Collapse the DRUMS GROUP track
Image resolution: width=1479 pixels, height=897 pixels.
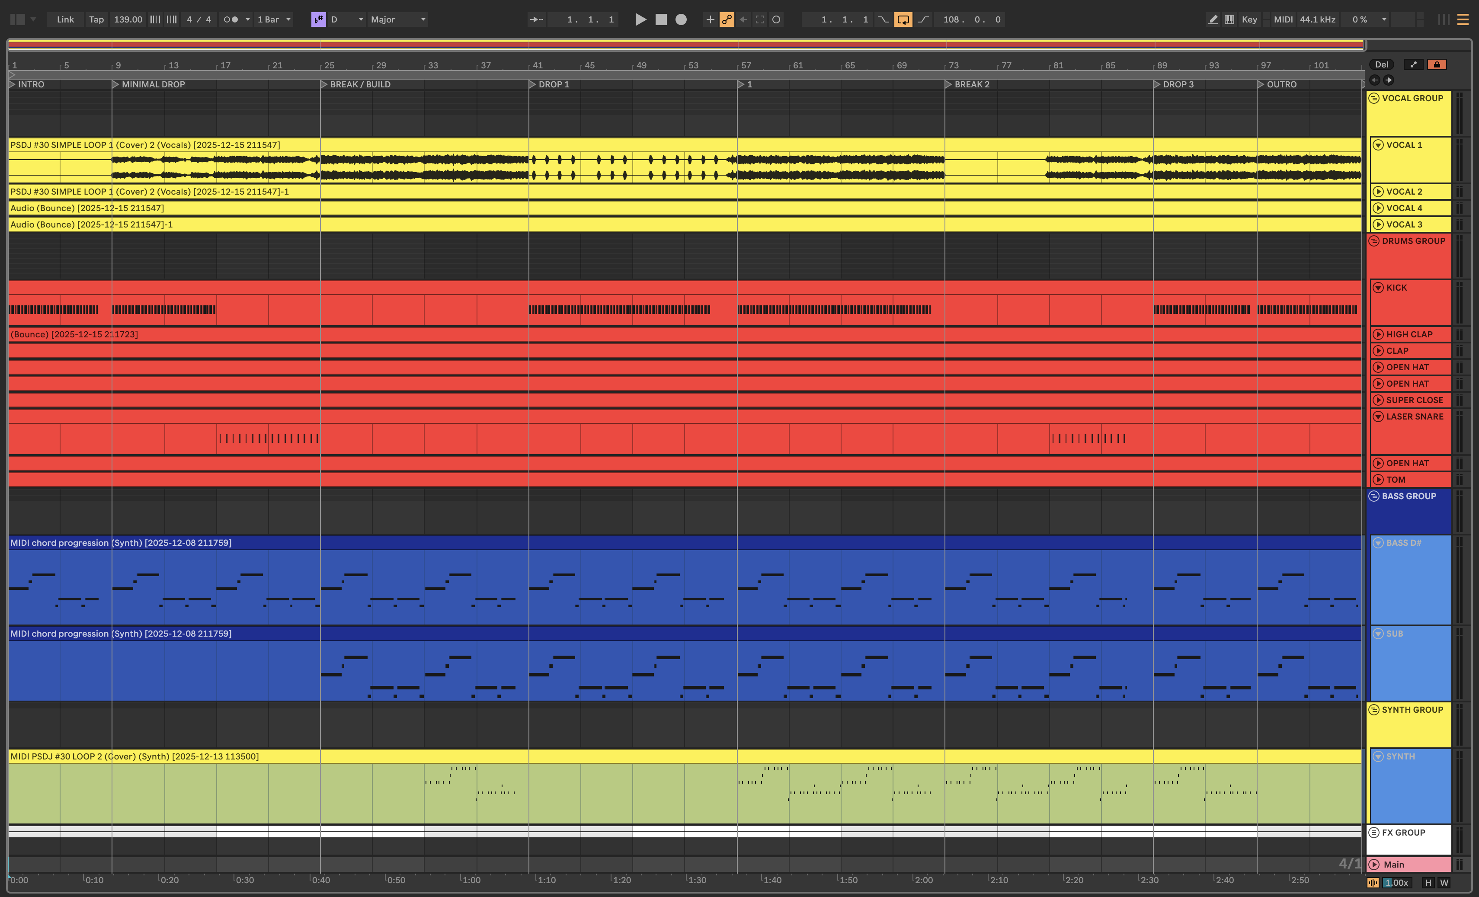click(x=1374, y=241)
